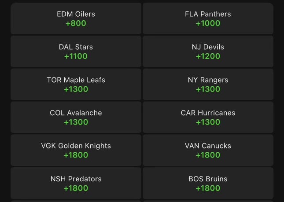Click the +1100 odds value

[x=76, y=56]
